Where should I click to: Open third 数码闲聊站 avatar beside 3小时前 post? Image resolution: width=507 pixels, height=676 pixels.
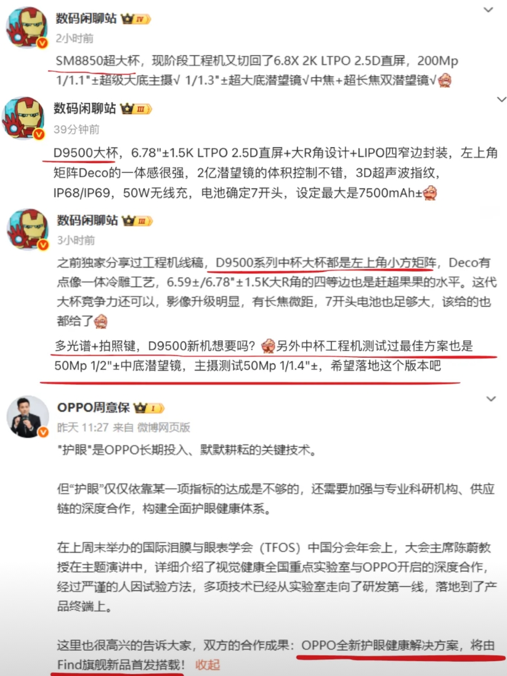click(x=28, y=230)
